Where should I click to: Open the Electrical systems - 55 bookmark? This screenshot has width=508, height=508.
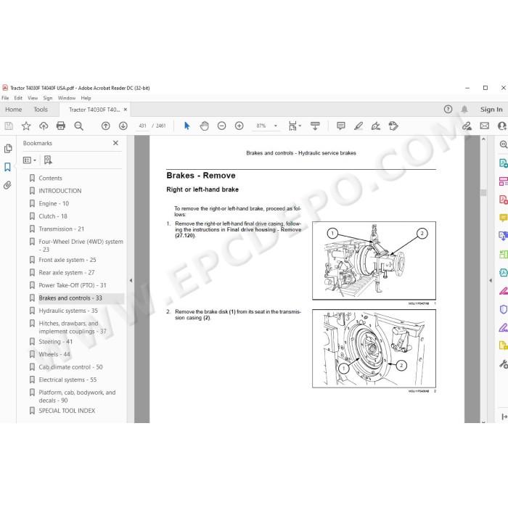(67, 380)
